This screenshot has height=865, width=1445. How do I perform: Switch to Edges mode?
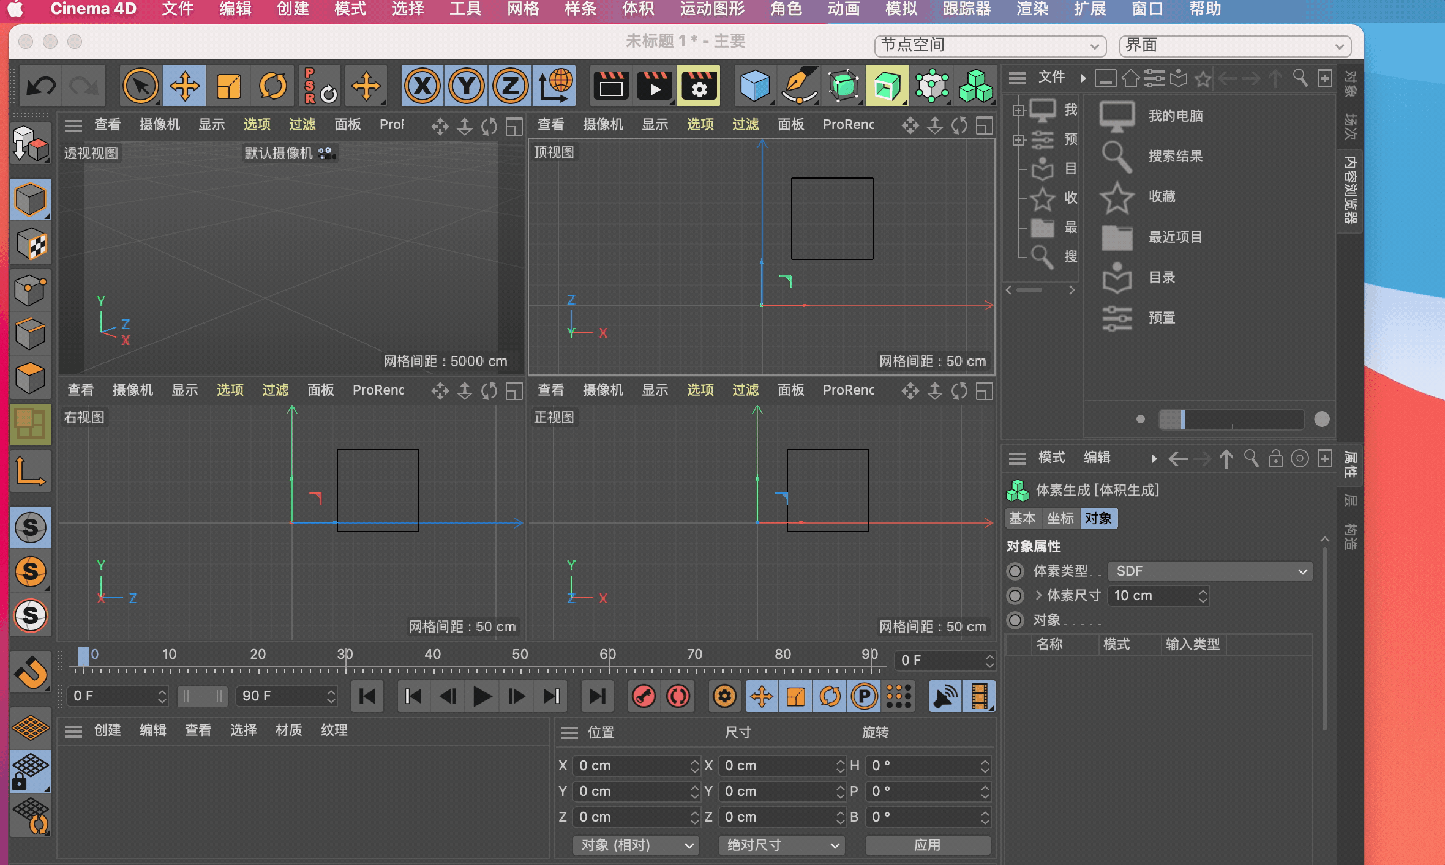(31, 334)
